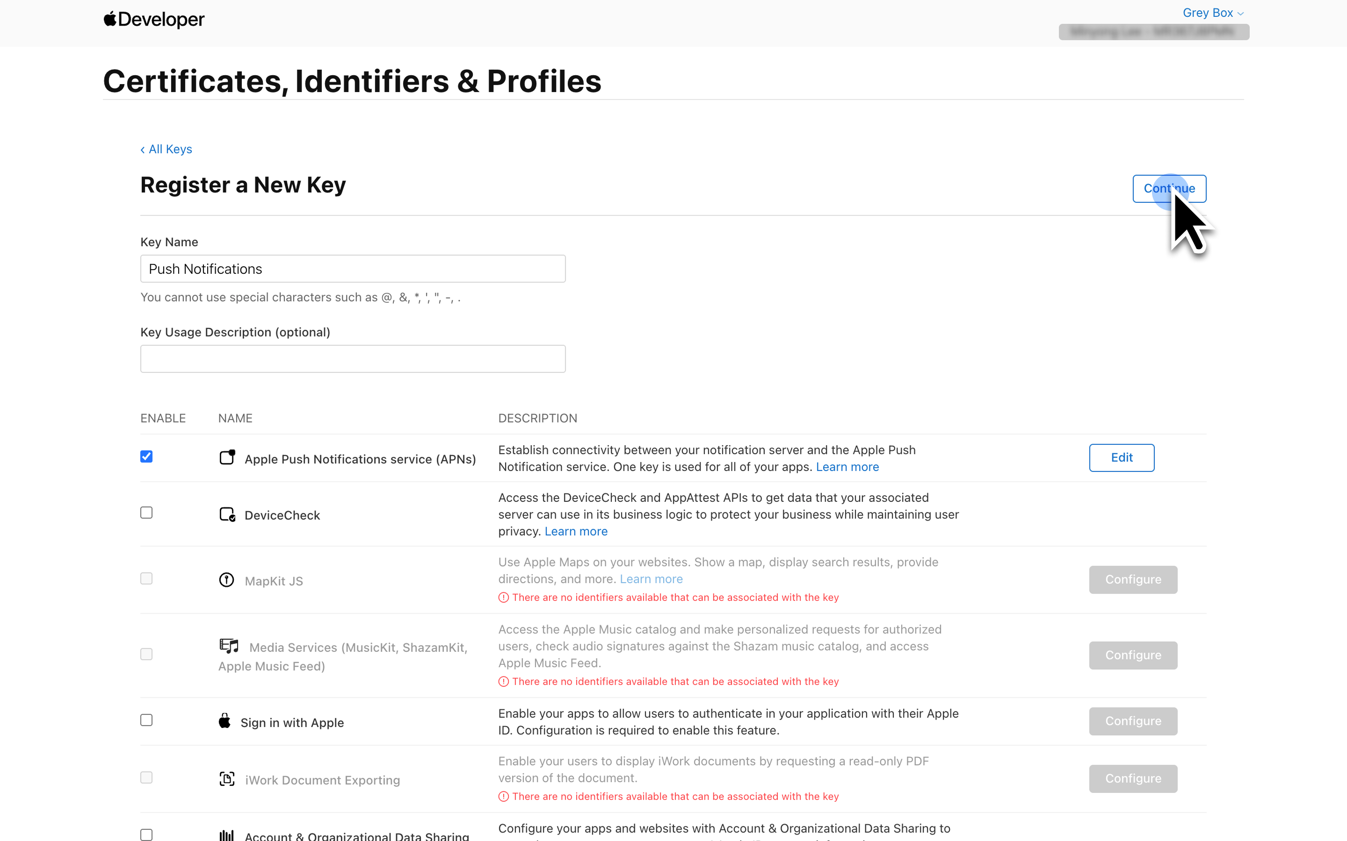Viewport: 1347px width, 841px height.
Task: Click the Key Usage Description field
Action: pos(352,359)
